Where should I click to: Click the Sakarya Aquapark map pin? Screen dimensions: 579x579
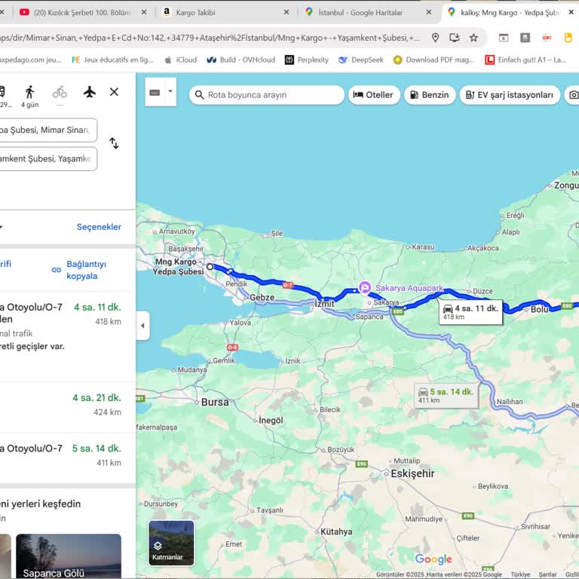click(x=365, y=288)
